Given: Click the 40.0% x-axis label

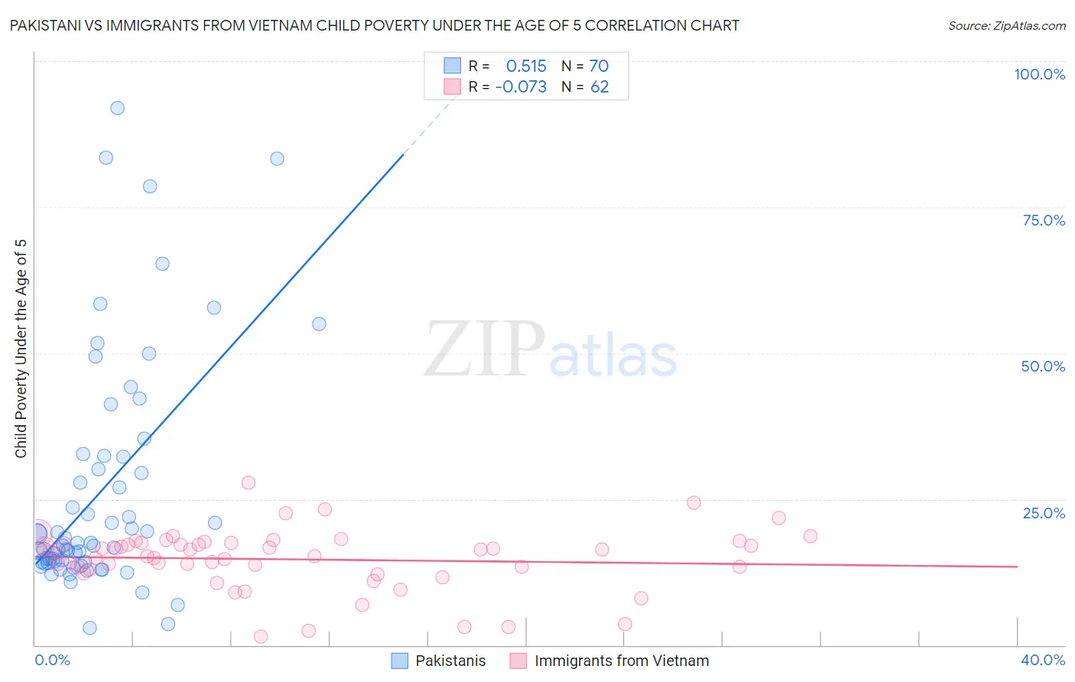Looking at the screenshot, I should point(1042,660).
